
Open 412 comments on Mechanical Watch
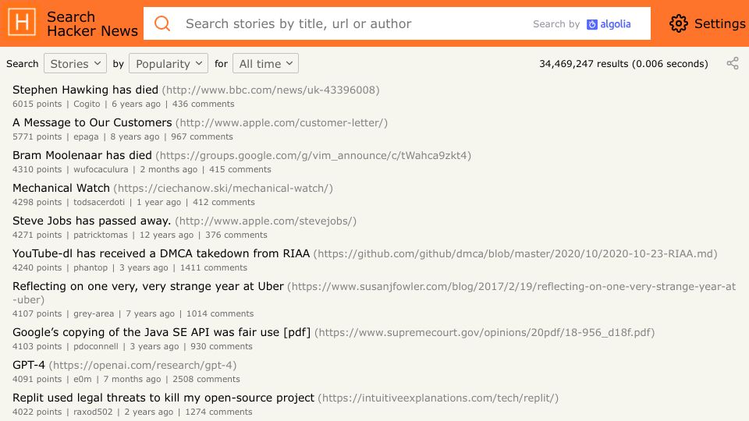click(224, 203)
